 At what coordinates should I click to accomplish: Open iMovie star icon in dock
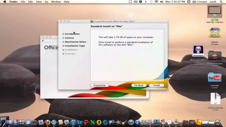(x=118, y=122)
